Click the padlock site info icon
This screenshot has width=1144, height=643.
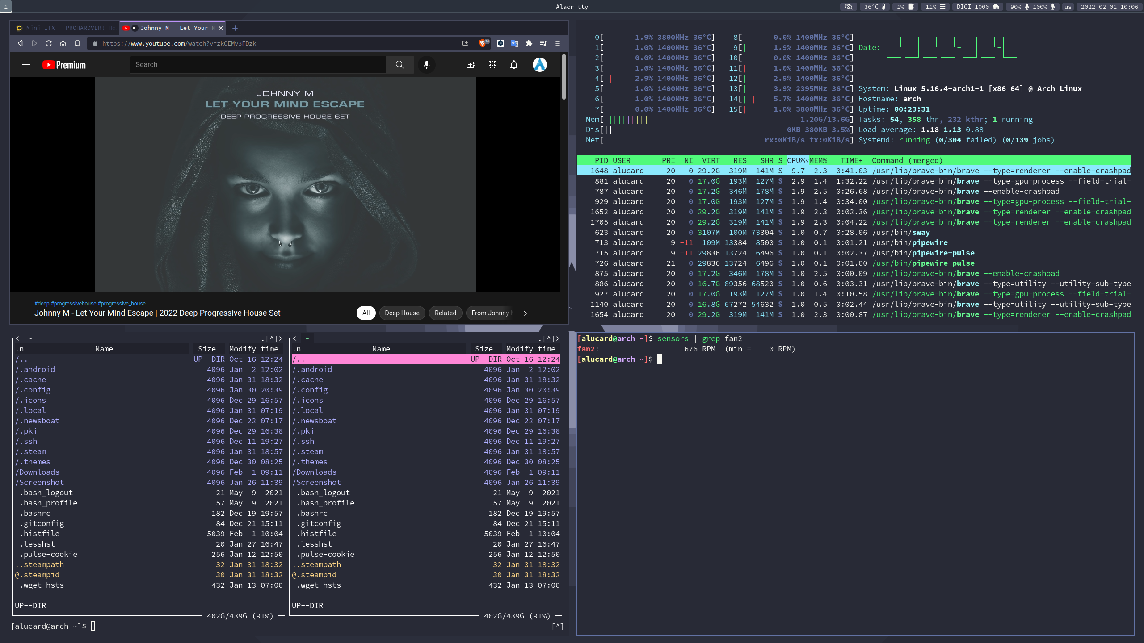point(95,43)
